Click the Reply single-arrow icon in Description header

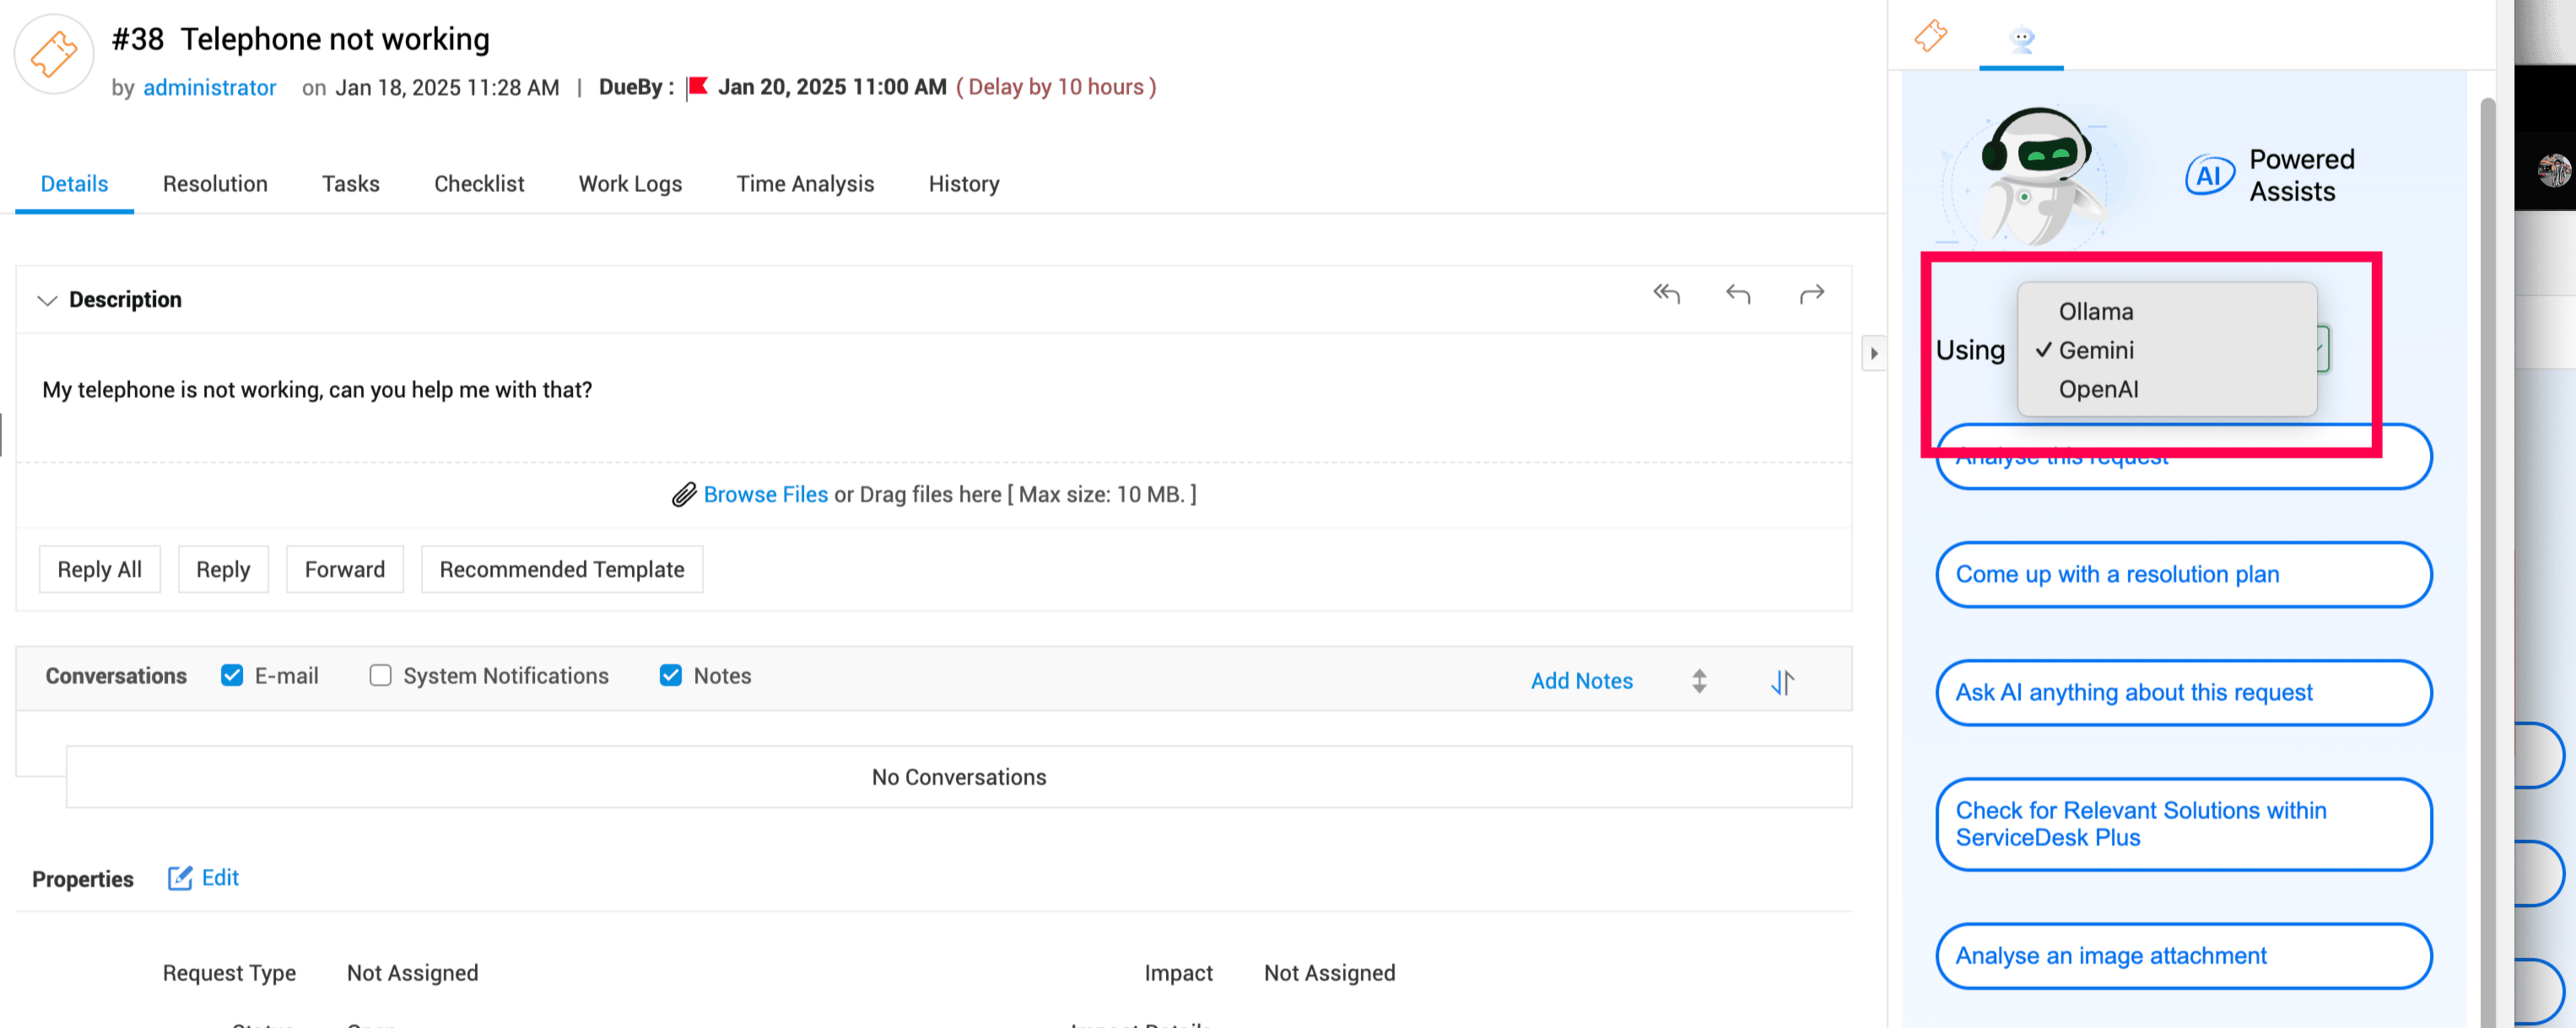point(1738,294)
